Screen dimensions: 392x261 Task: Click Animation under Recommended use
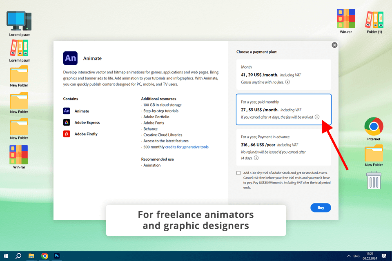(x=152, y=165)
